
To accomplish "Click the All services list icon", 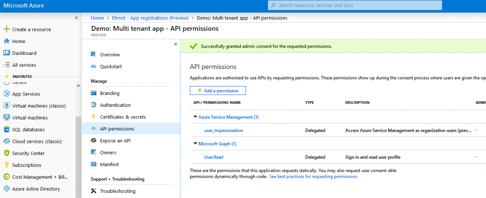I will 7,65.
